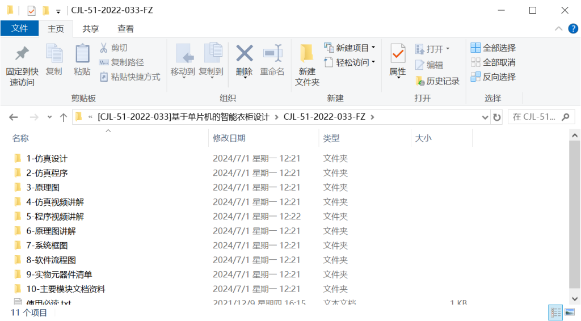This screenshot has height=321, width=581.
Task: Switch to the 共享 Share tab
Action: pyautogui.click(x=90, y=29)
